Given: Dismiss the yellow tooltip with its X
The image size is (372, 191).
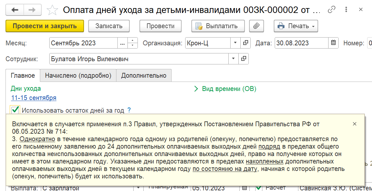Looking at the screenshot, I should coord(354,124).
